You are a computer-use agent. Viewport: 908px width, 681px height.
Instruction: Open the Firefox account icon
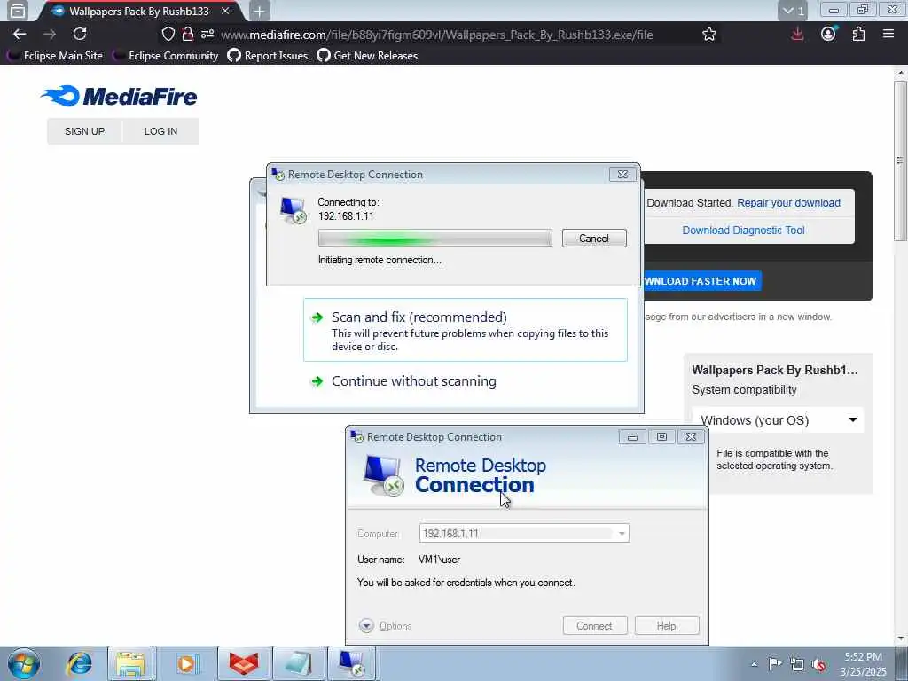(x=828, y=35)
